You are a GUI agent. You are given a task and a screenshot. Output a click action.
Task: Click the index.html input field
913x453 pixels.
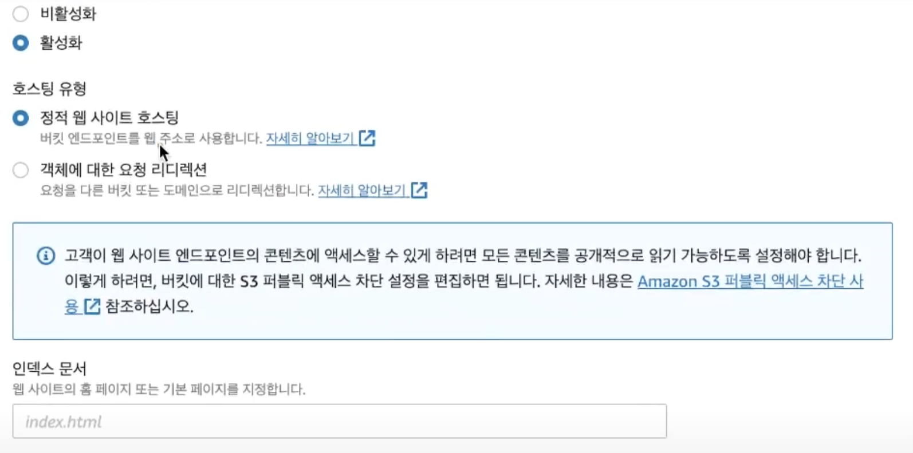click(339, 422)
